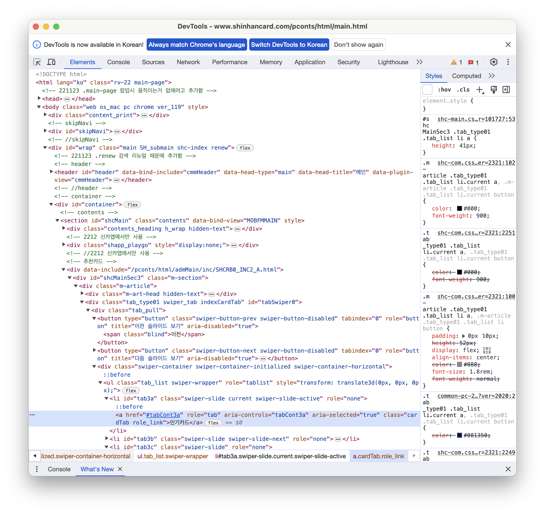This screenshot has height=514, width=545.
Task: Toggle the device toolbar icon
Action: coord(51,62)
